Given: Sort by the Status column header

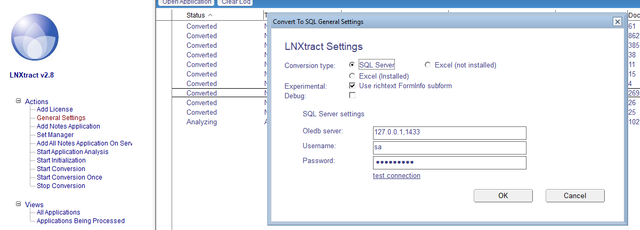Looking at the screenshot, I should 196,15.
